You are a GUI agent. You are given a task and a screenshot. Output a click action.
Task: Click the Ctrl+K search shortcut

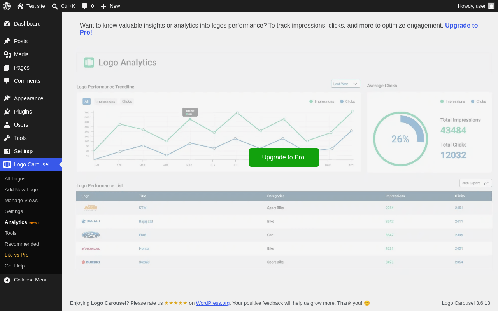click(x=63, y=6)
